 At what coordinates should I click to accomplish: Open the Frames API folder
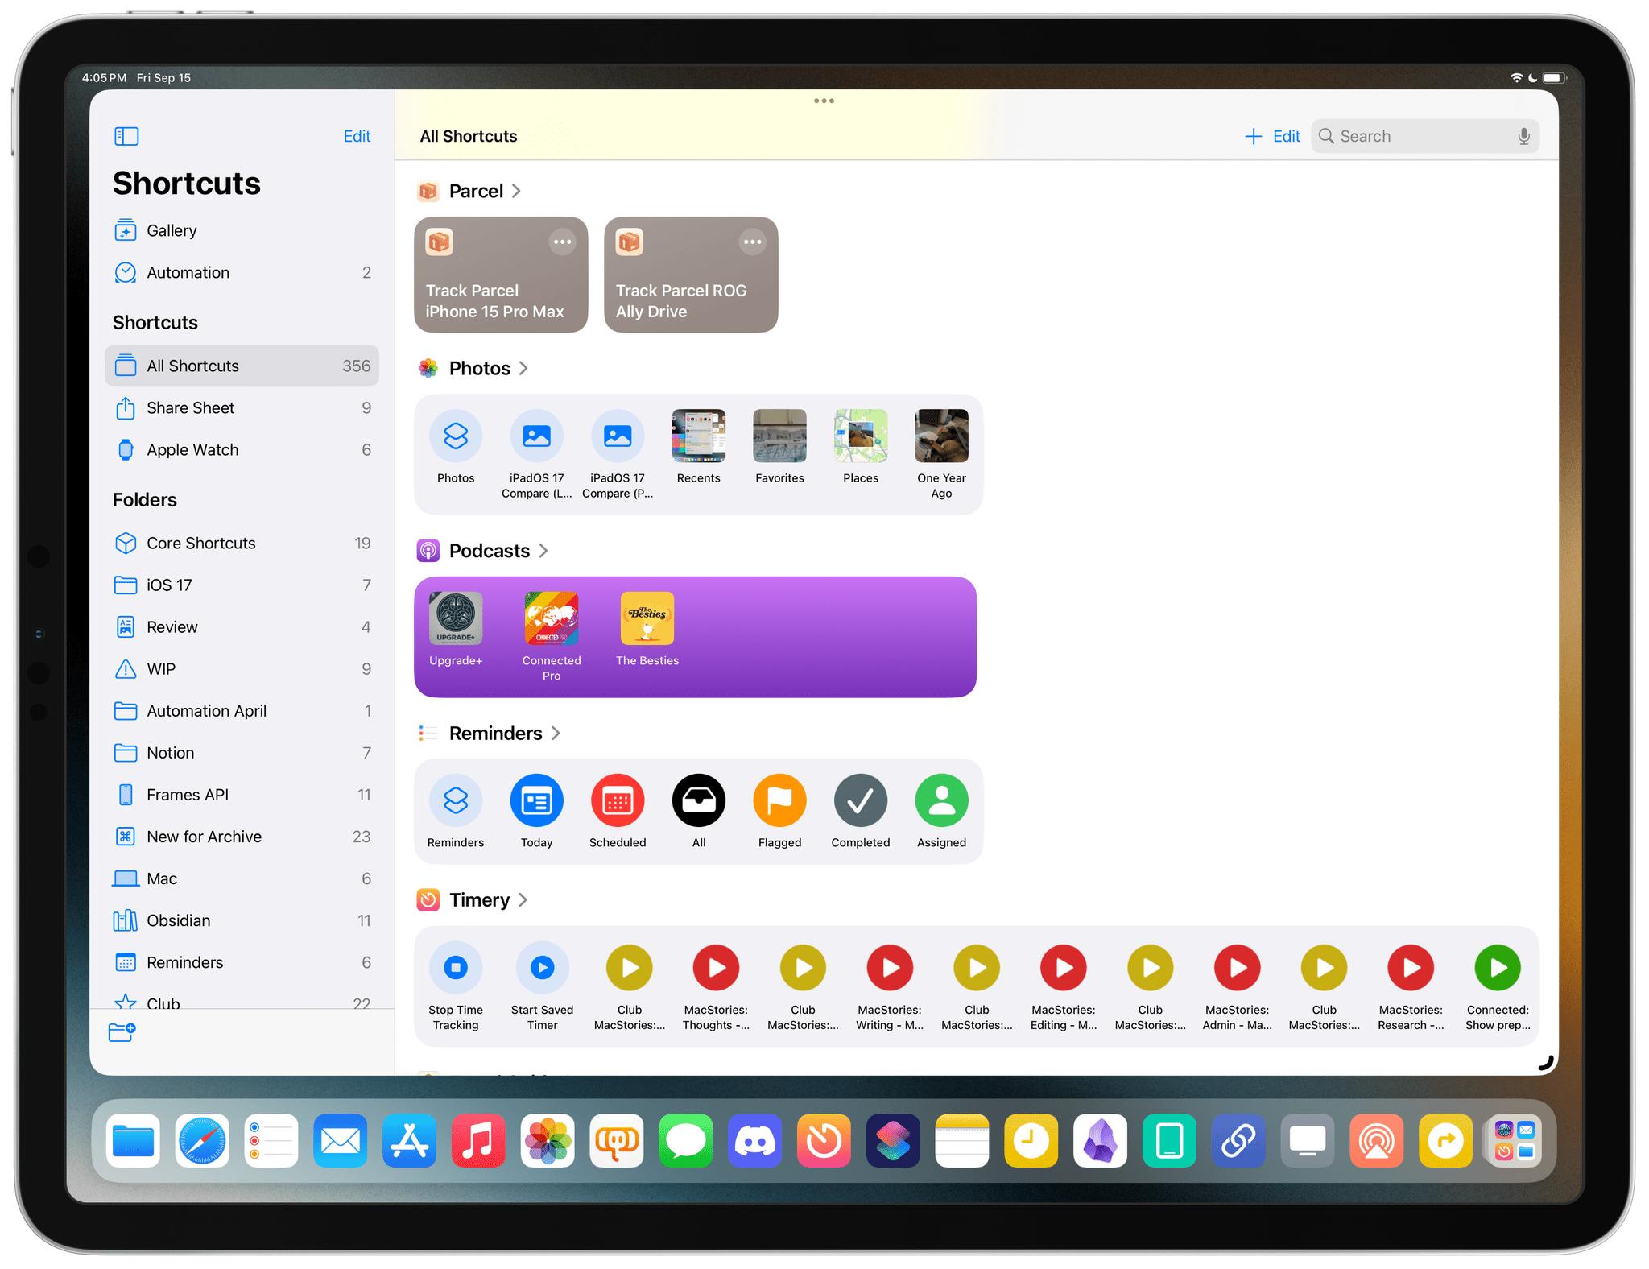(242, 794)
